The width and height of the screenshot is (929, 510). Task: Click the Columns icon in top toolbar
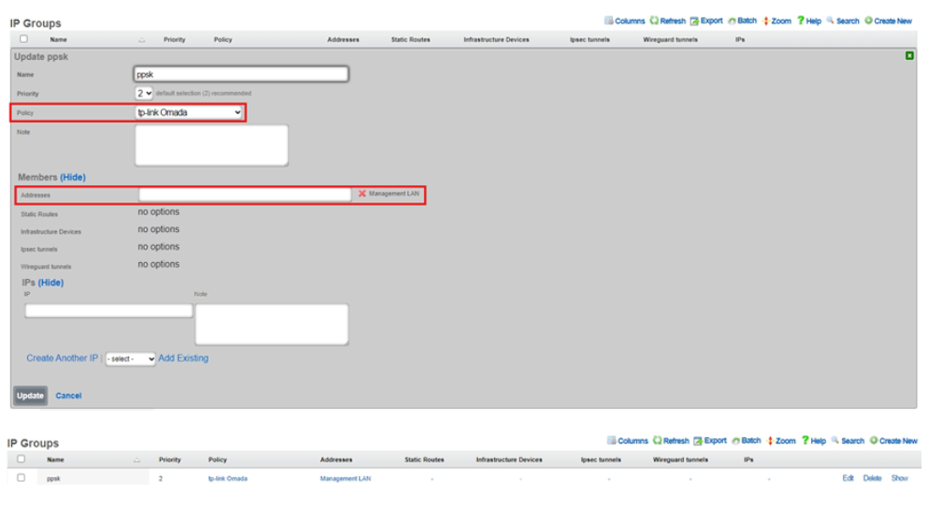point(610,21)
